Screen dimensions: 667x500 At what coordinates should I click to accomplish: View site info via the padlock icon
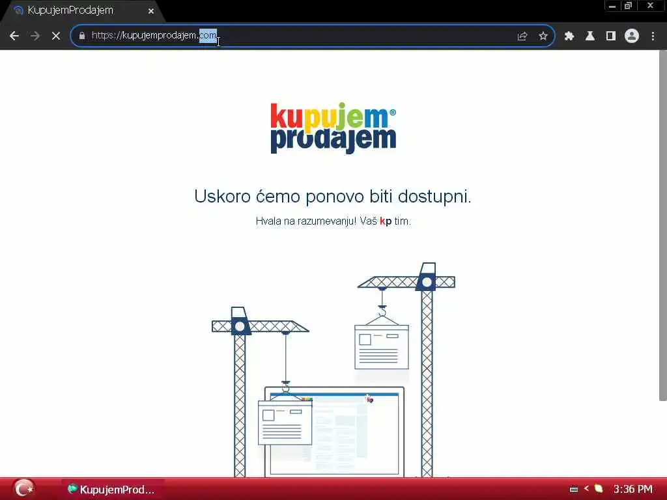click(x=82, y=36)
